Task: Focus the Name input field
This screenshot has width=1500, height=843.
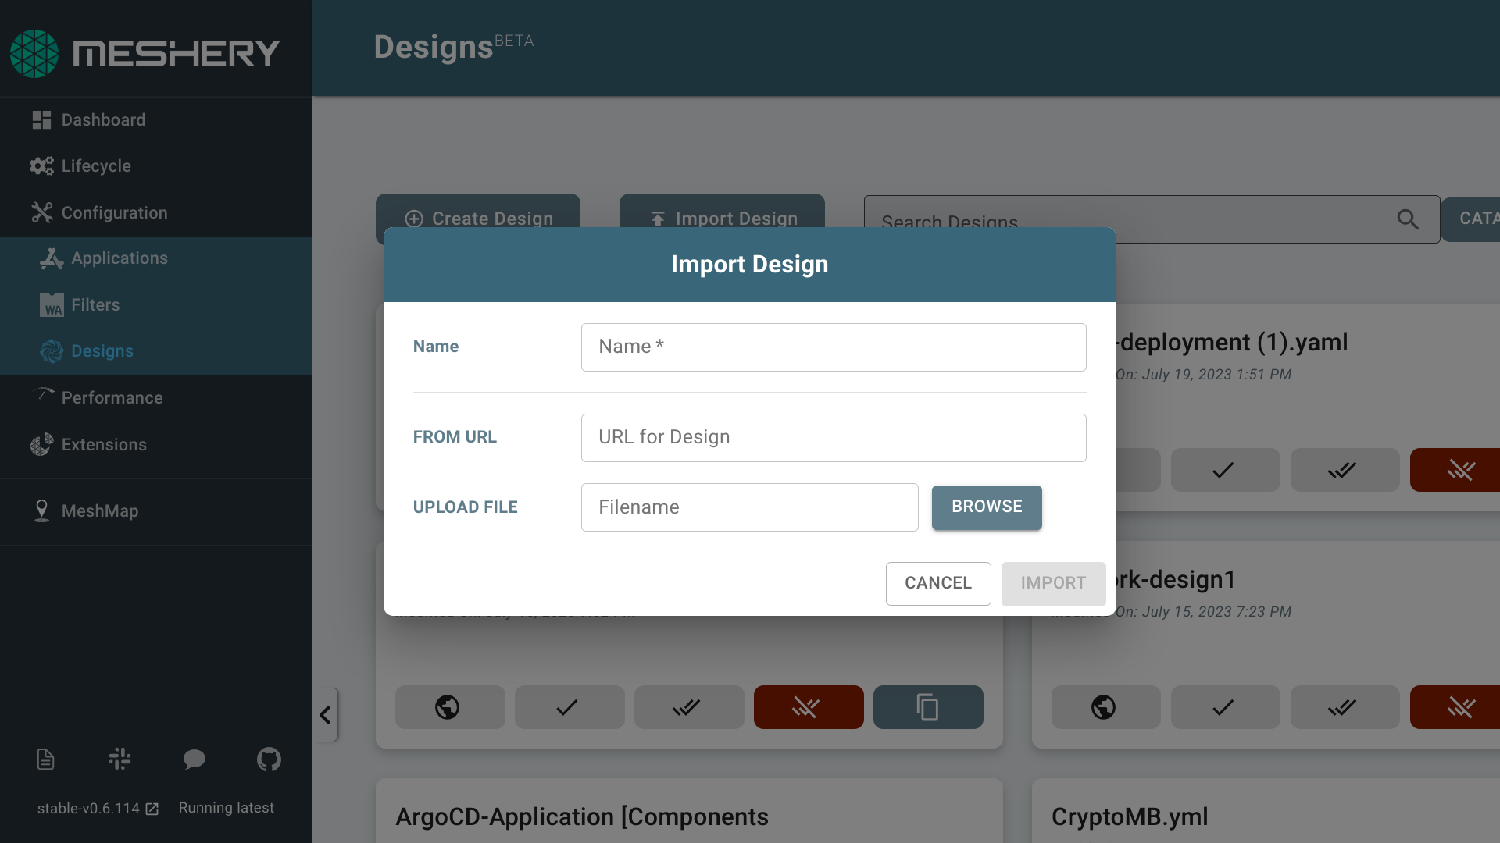Action: [x=833, y=347]
